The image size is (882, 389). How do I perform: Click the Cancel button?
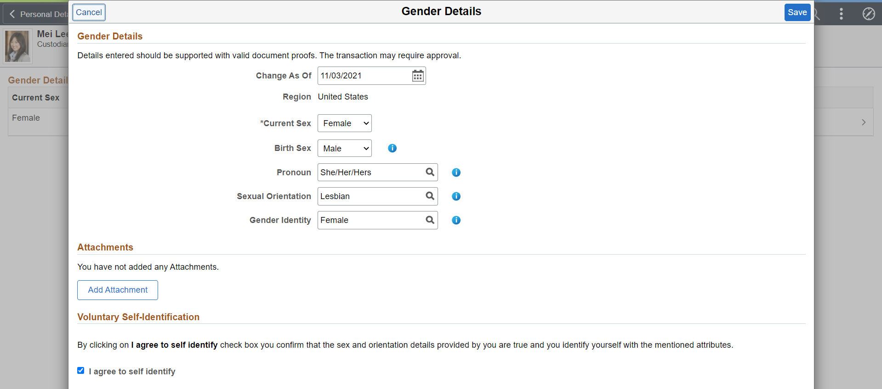pyautogui.click(x=89, y=12)
